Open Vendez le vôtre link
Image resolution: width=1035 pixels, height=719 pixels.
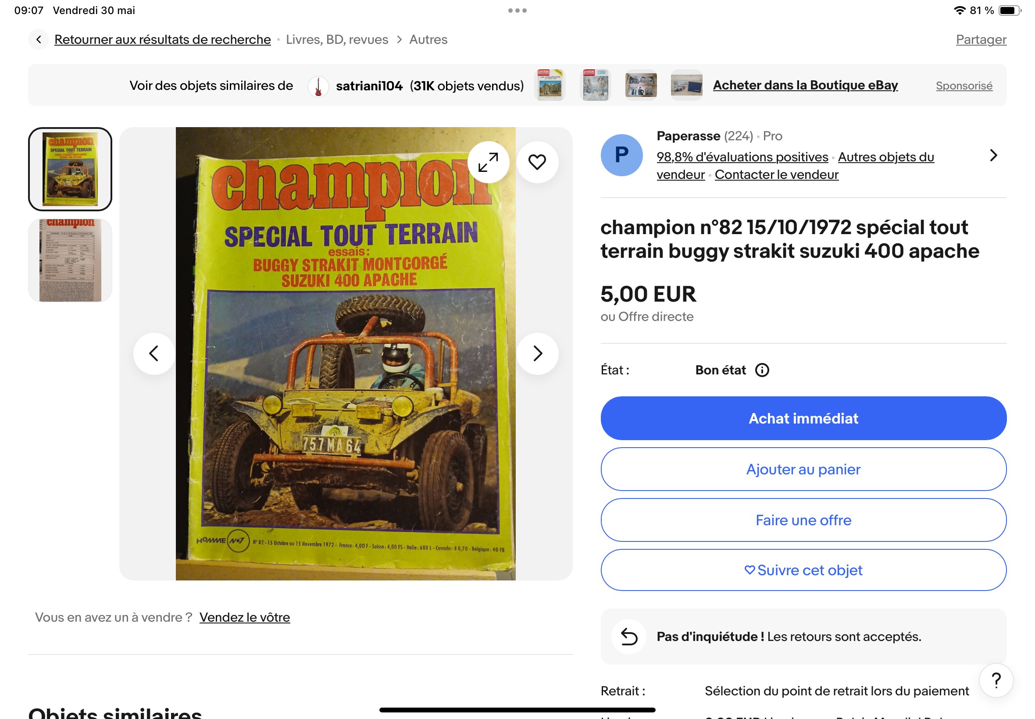pos(245,618)
